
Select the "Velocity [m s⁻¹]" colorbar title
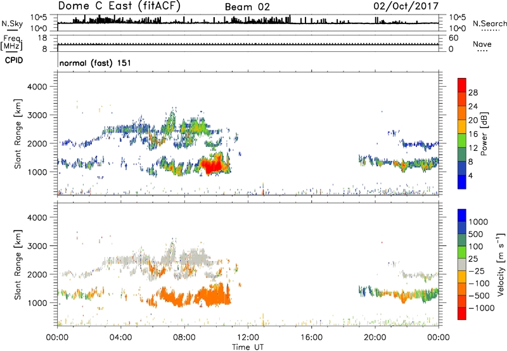(501, 264)
